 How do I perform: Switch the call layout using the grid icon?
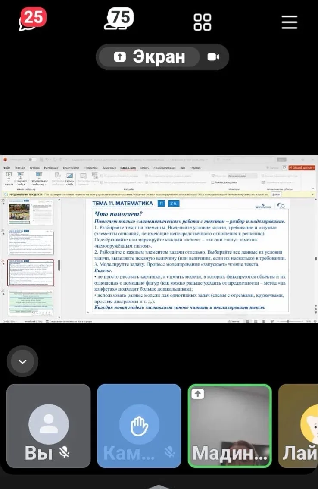(x=203, y=22)
